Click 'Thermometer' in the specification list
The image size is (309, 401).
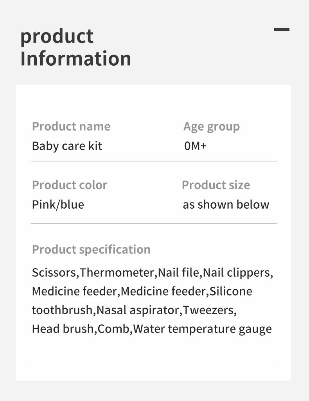pyautogui.click(x=117, y=273)
